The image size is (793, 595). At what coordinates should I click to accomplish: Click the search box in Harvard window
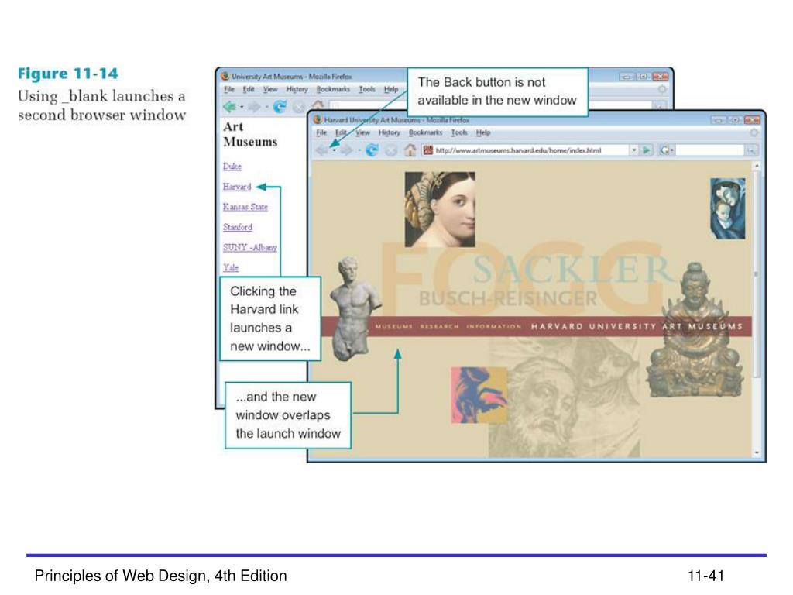pos(709,150)
